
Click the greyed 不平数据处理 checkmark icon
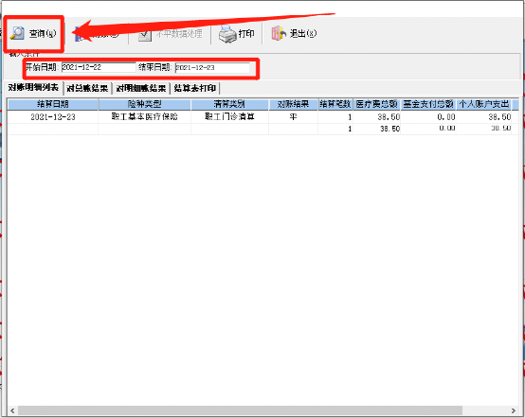click(x=145, y=35)
